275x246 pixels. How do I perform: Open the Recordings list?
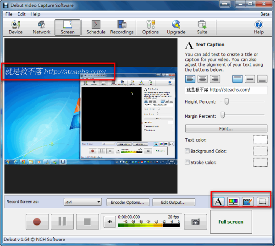click(x=122, y=27)
